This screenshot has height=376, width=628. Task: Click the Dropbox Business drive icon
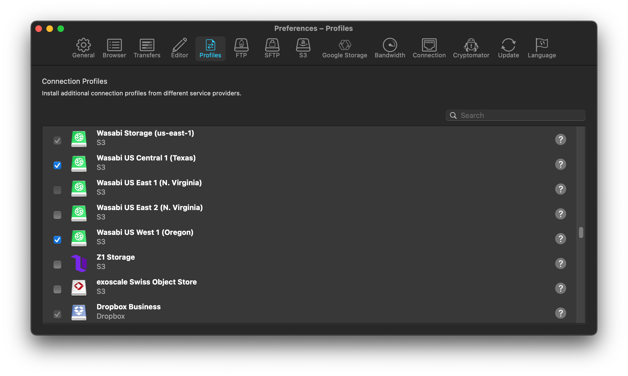(79, 313)
